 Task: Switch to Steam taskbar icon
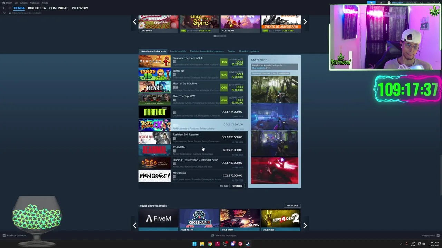pyautogui.click(x=248, y=244)
